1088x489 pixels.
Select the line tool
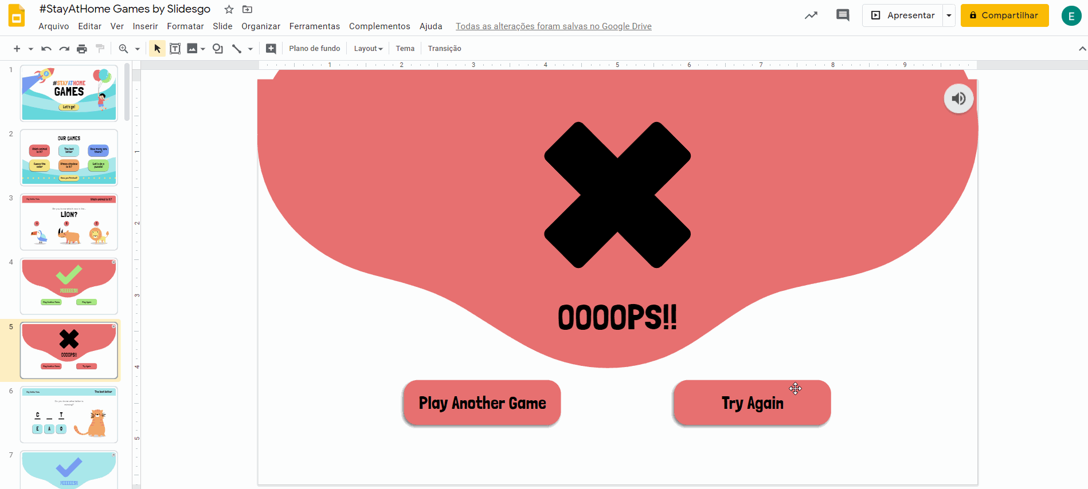click(x=237, y=49)
